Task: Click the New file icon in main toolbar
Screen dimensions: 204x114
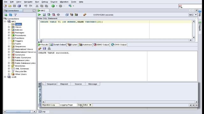Action: [x=5, y=6]
